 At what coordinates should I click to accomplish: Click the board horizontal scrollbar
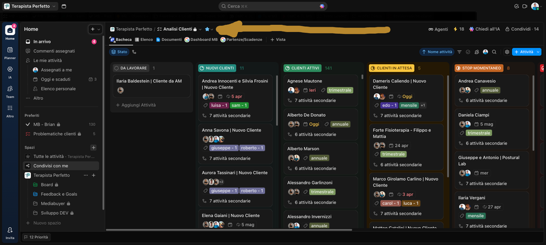[x=228, y=230]
